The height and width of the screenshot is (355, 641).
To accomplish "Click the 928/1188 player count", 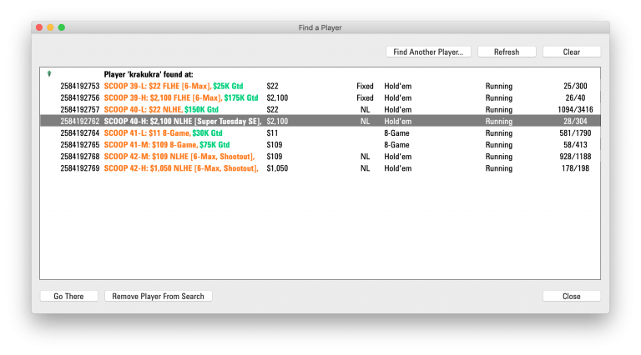I will pyautogui.click(x=575, y=157).
